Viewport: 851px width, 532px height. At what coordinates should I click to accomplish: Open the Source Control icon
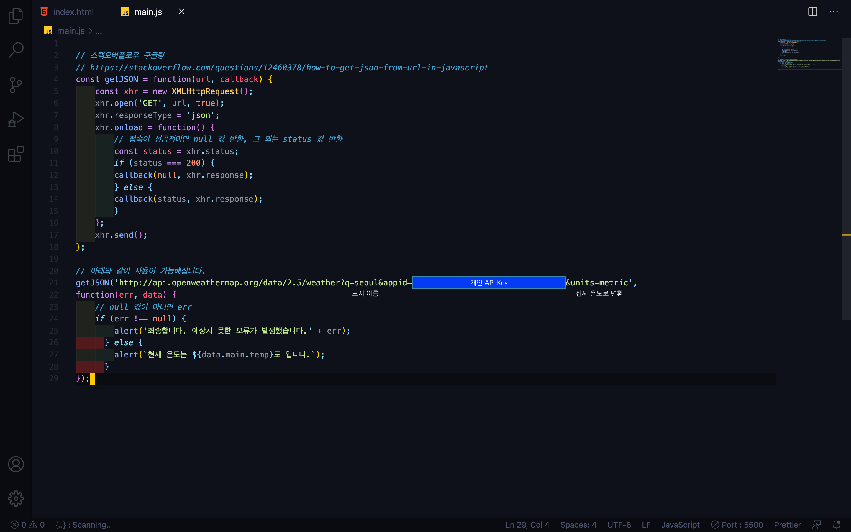(16, 85)
